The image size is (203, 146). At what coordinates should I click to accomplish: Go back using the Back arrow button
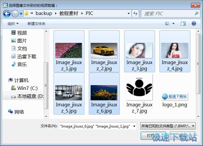7,14
